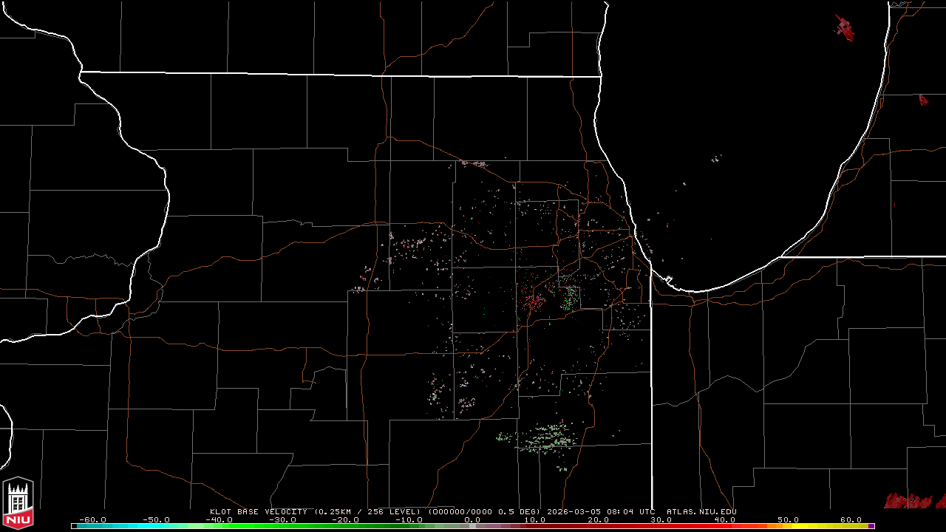Click the -20.0 label on color scale
The height and width of the screenshot is (532, 946).
[x=346, y=520]
